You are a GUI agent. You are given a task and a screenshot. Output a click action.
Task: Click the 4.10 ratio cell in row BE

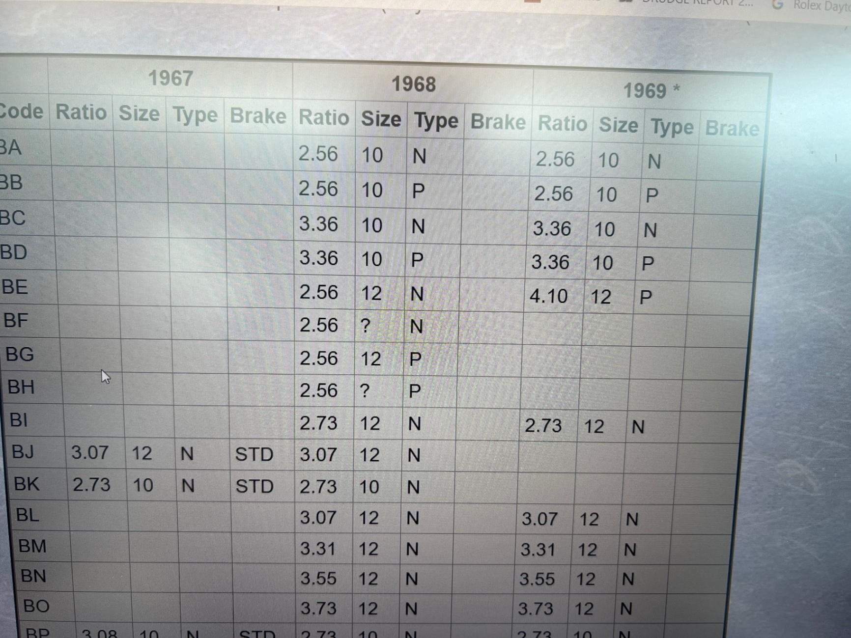[548, 296]
